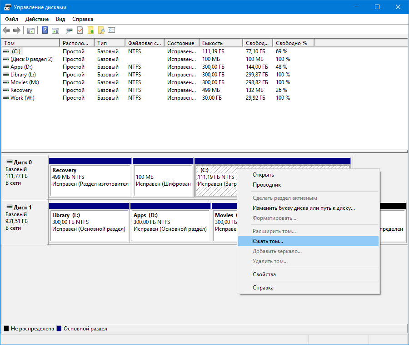Open the Вид menu
409x345 pixels.
tap(60, 19)
